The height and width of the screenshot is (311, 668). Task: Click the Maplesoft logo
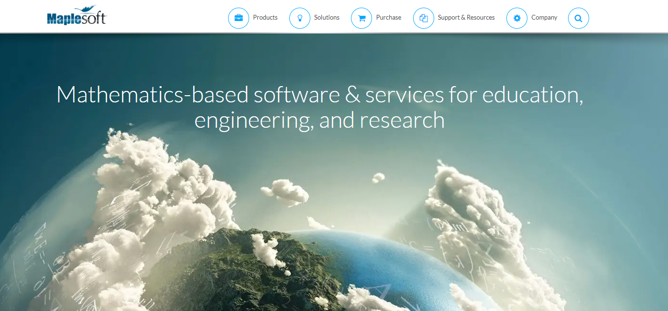pos(77,15)
